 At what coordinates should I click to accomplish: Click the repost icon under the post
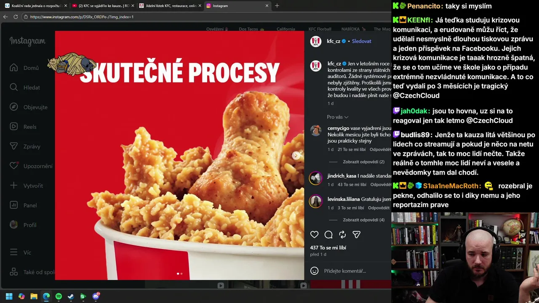[342, 234]
